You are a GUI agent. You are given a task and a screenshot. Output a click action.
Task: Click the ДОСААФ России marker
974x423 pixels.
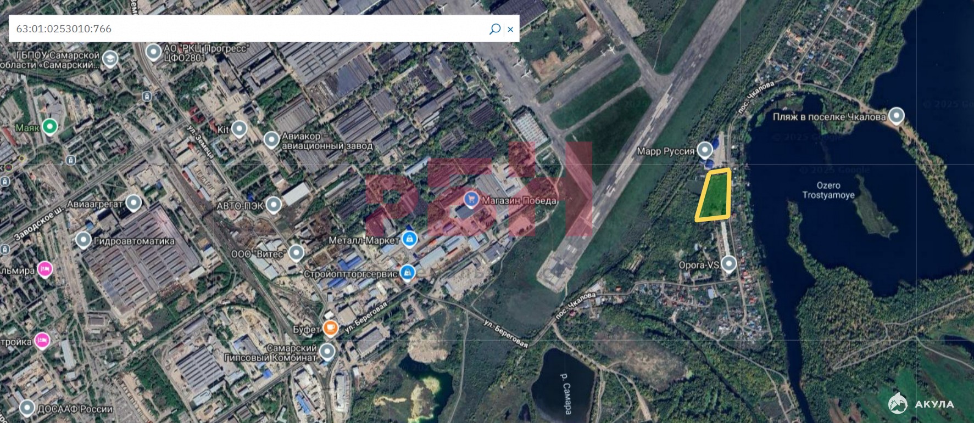click(27, 408)
